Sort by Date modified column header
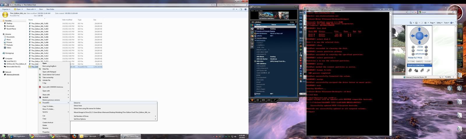Screen dimensions: 466x139 pos(67,20)
